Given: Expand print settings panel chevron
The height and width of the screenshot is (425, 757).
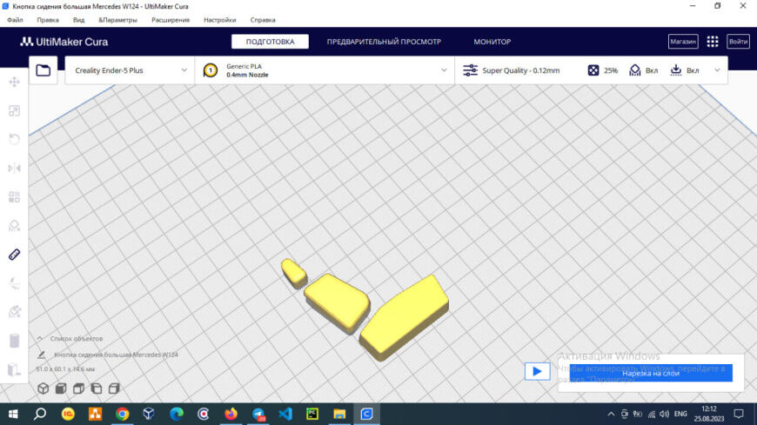Looking at the screenshot, I should tap(718, 70).
